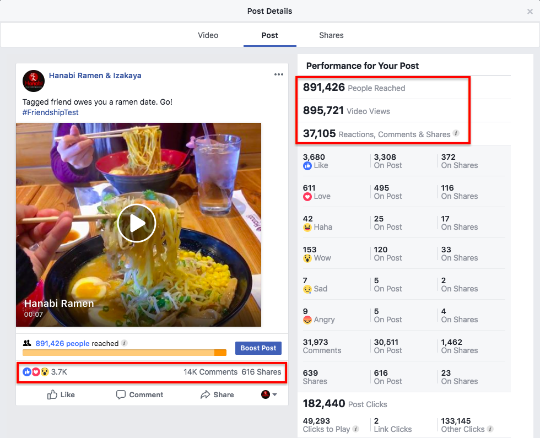
Task: Click the Wow face in reaction summary
Action: click(x=45, y=372)
